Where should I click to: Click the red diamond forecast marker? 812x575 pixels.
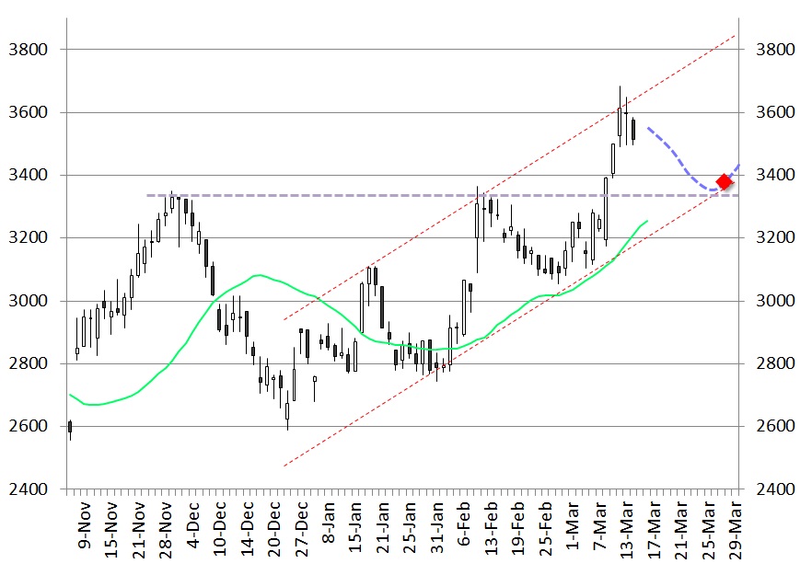tap(724, 181)
